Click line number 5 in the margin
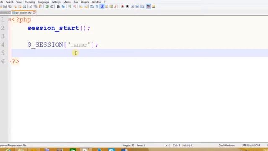Screen dimensions: 268x151 pyautogui.click(x=3, y=53)
